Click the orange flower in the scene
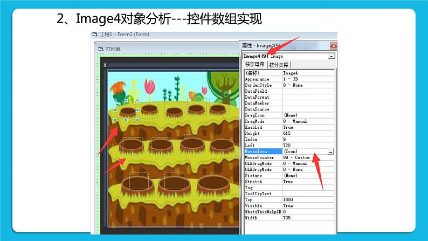 click(x=118, y=89)
